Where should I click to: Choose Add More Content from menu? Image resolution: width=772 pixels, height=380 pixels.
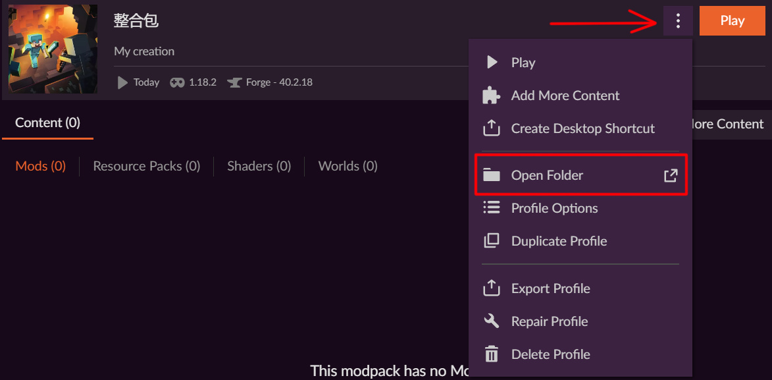[x=565, y=95]
